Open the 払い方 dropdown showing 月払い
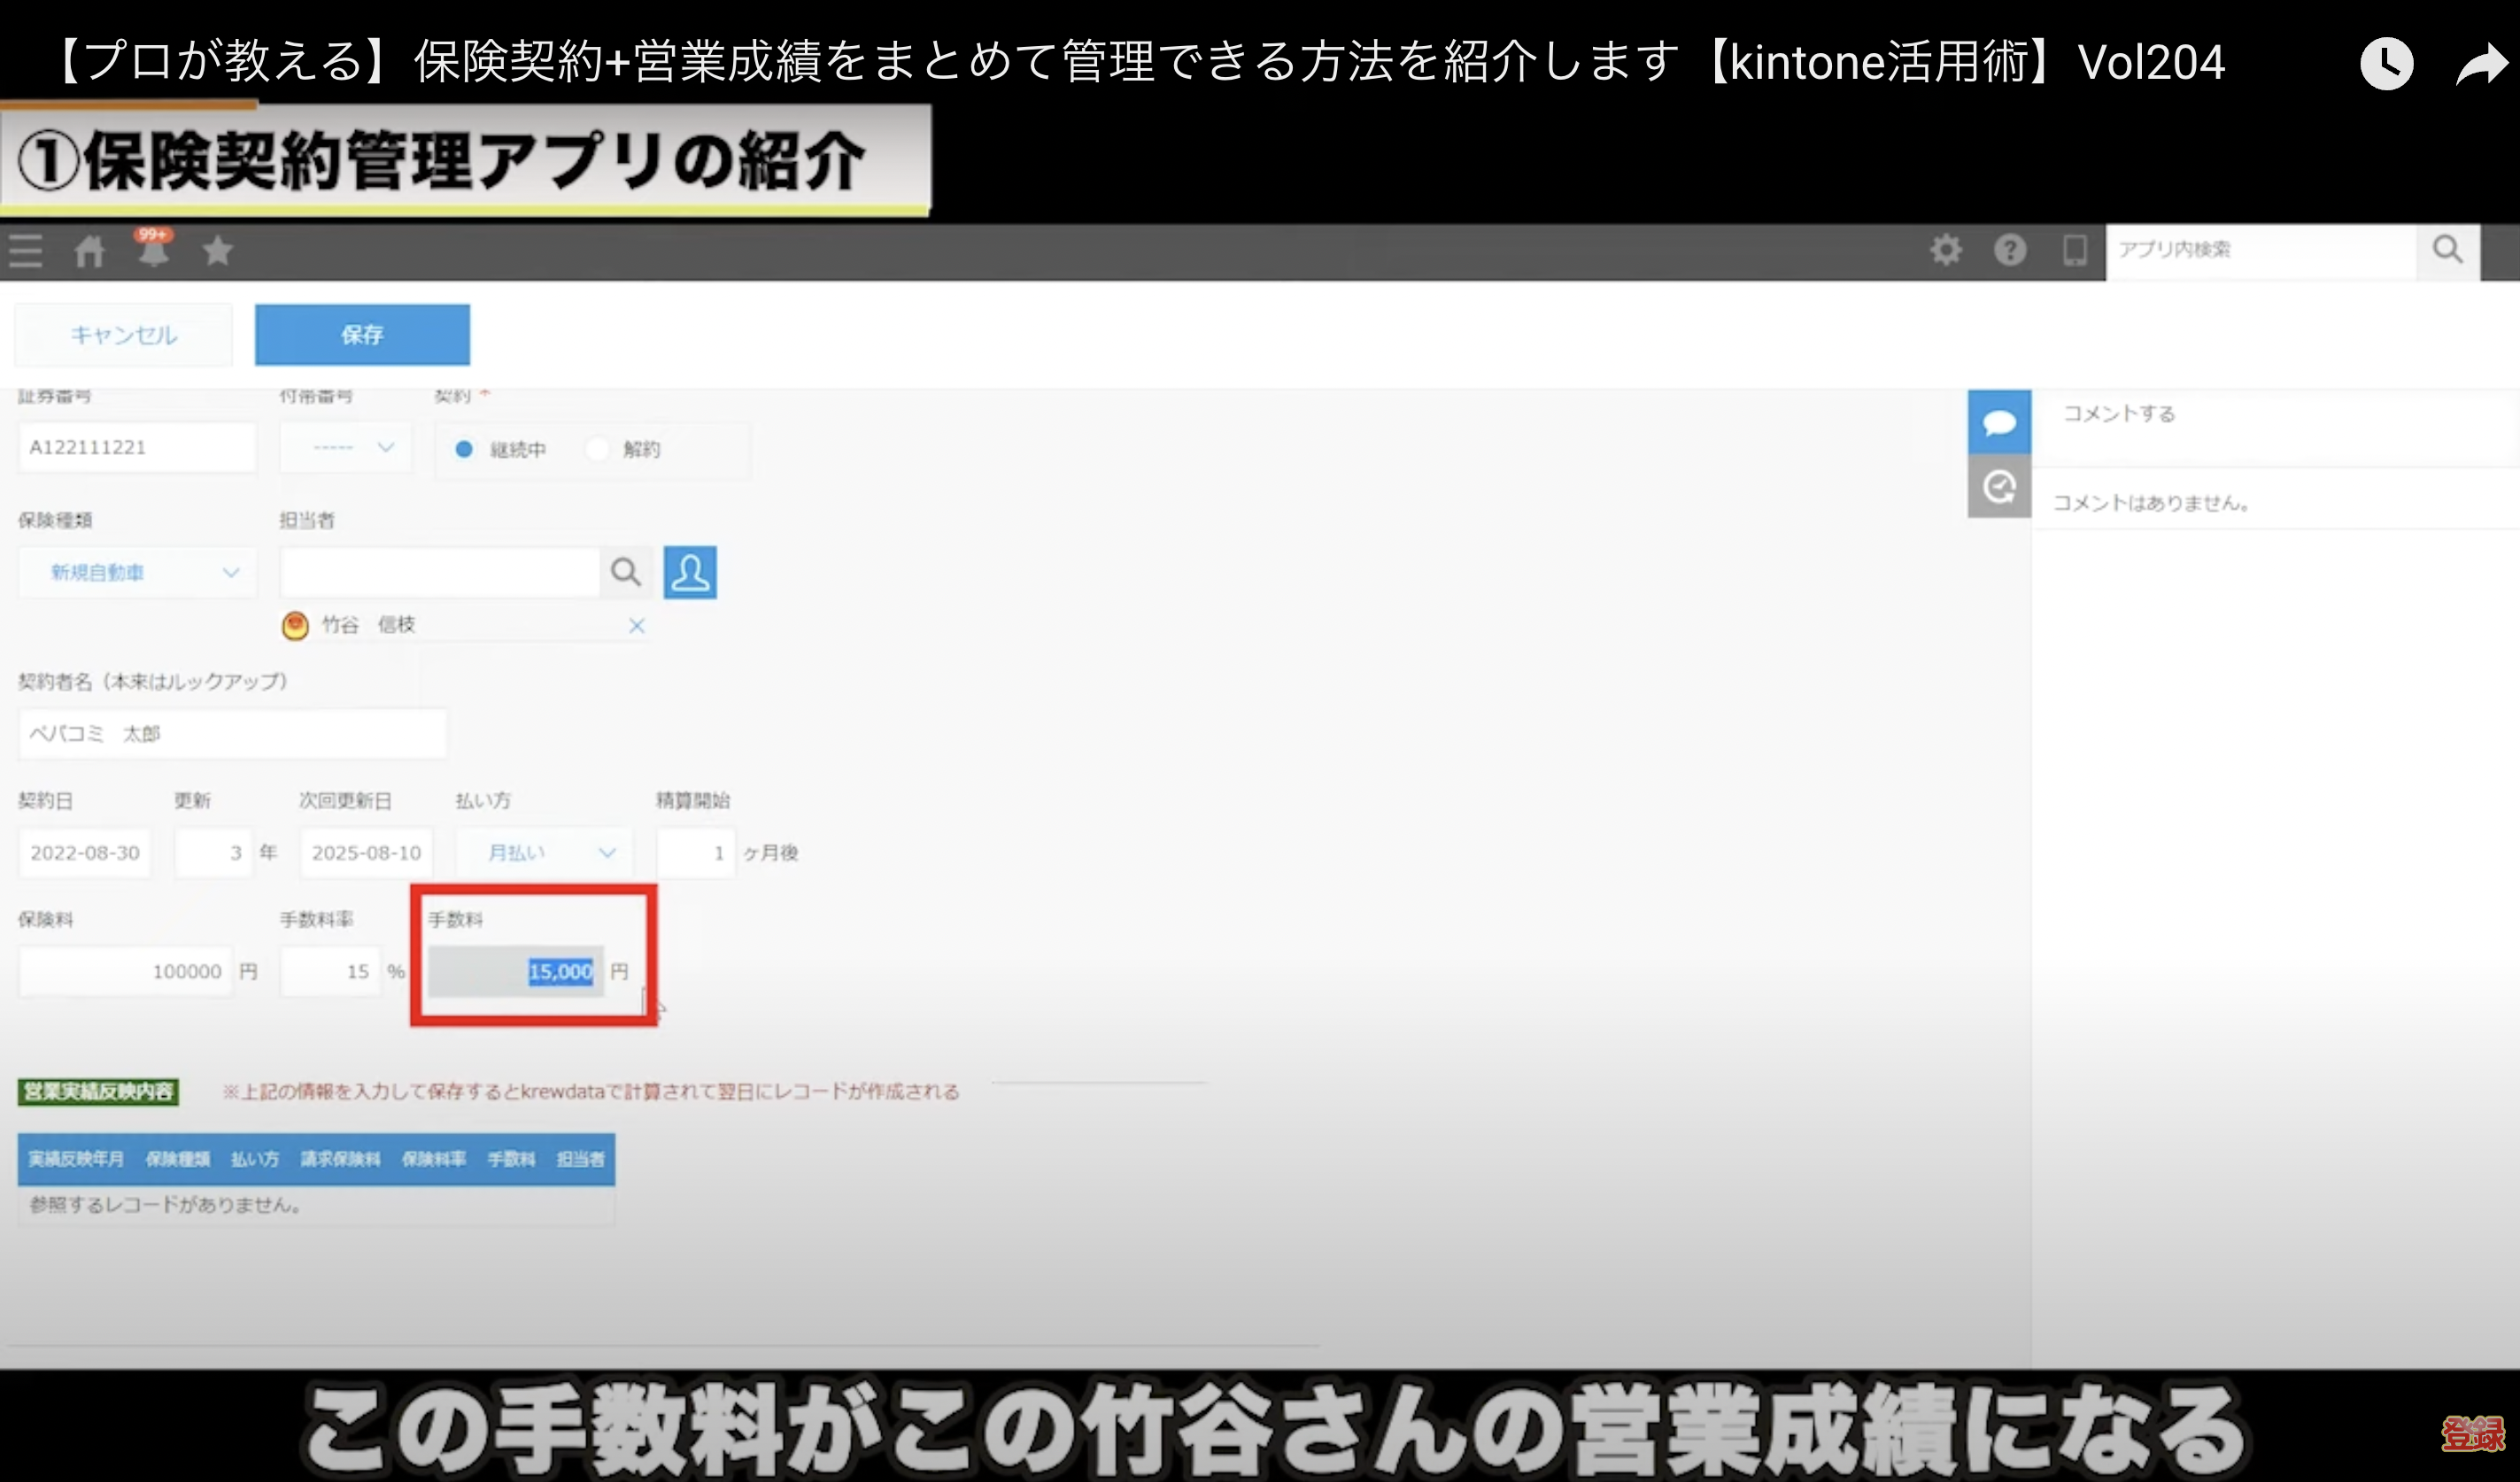 click(544, 853)
